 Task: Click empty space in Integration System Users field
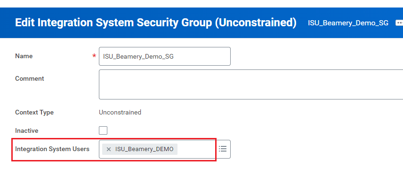pos(195,149)
